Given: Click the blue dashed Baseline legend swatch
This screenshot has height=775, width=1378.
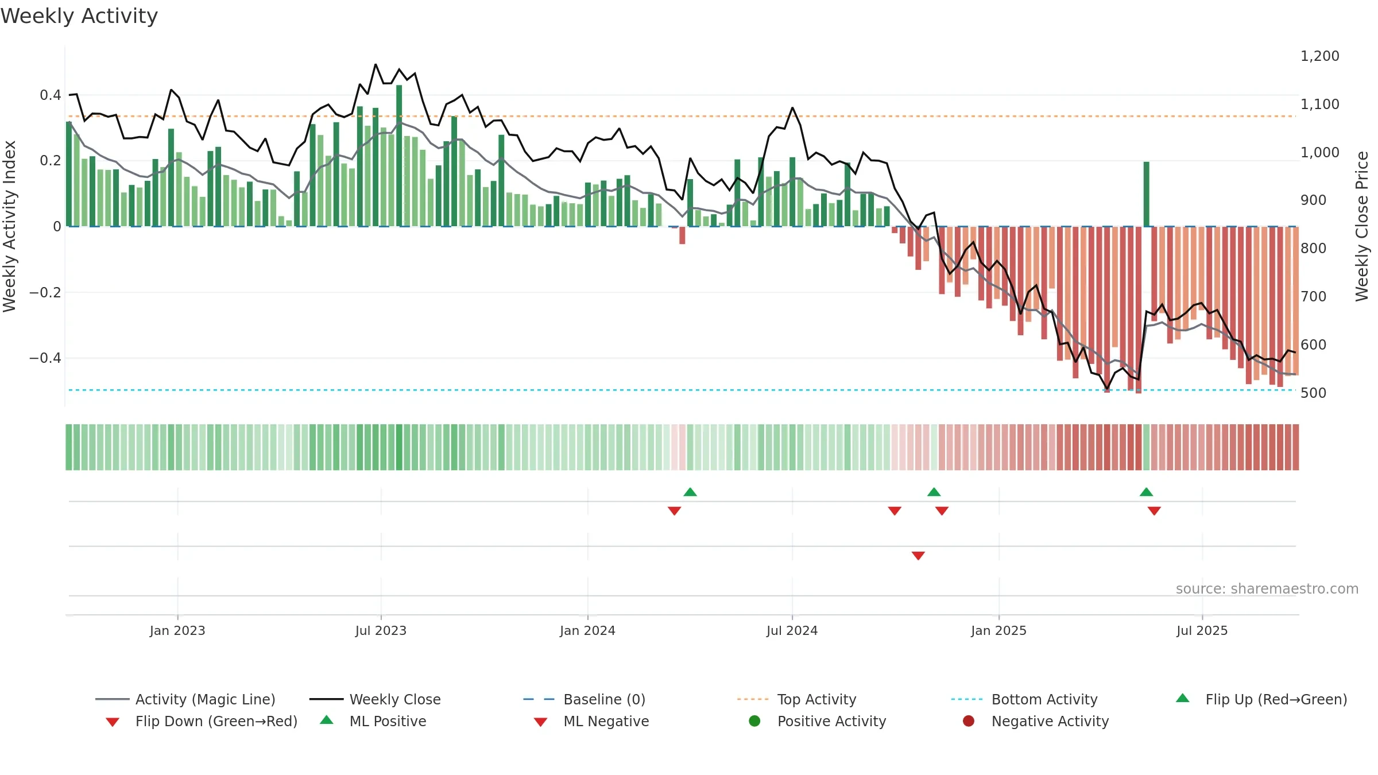Looking at the screenshot, I should [x=539, y=699].
